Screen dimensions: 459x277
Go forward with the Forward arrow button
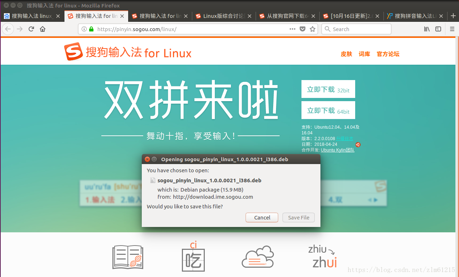tap(20, 29)
